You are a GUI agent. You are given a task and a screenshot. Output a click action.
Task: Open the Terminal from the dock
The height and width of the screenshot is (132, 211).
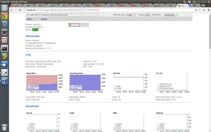(x=4, y=48)
